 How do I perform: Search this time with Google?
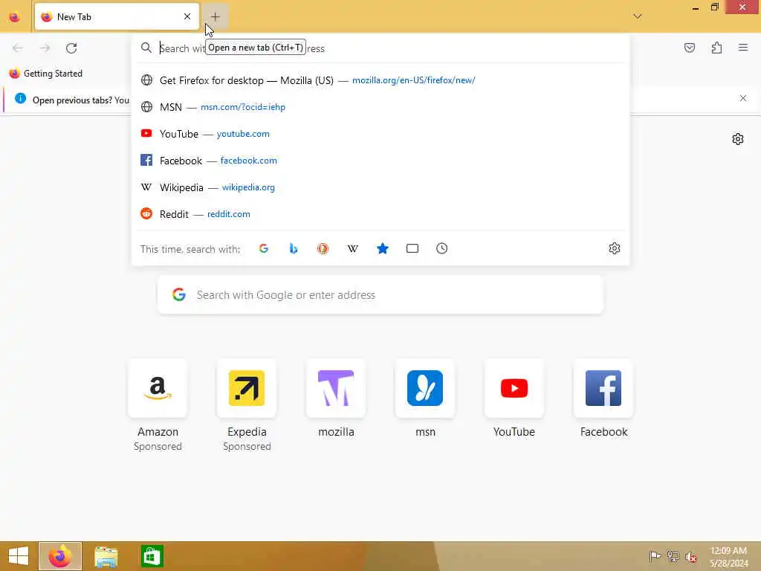(264, 248)
